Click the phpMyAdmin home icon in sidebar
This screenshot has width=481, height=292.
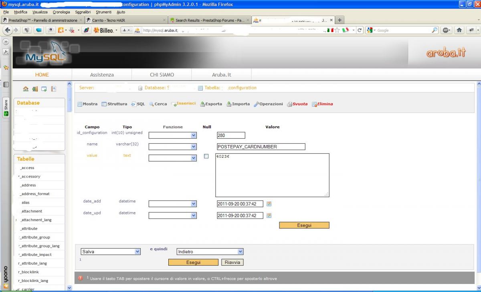tap(26, 89)
